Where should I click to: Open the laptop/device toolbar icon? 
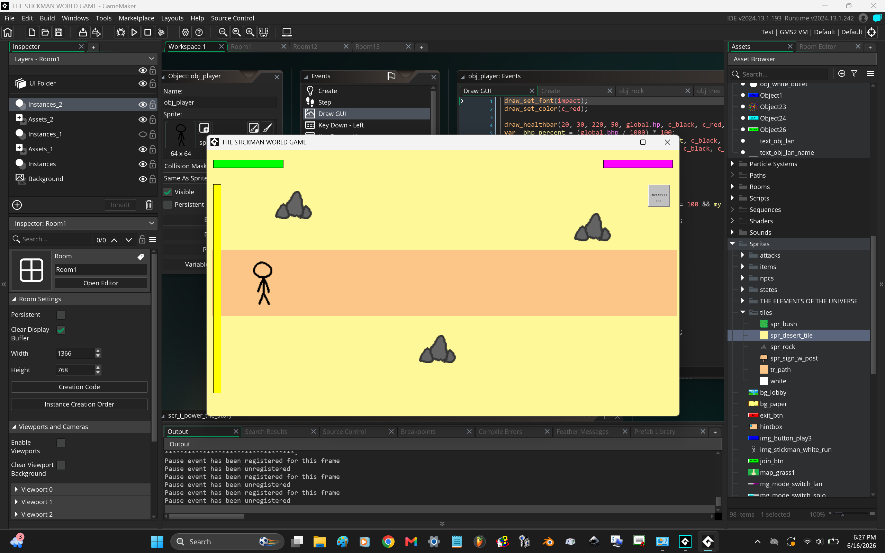click(287, 32)
